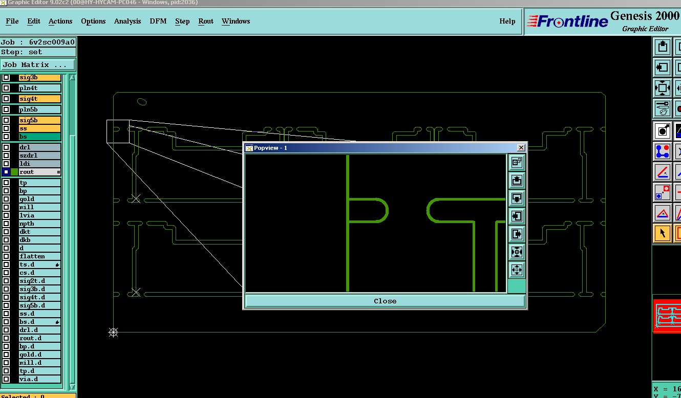
Task: Click Popview zoom-window icon at top
Action: click(x=517, y=162)
